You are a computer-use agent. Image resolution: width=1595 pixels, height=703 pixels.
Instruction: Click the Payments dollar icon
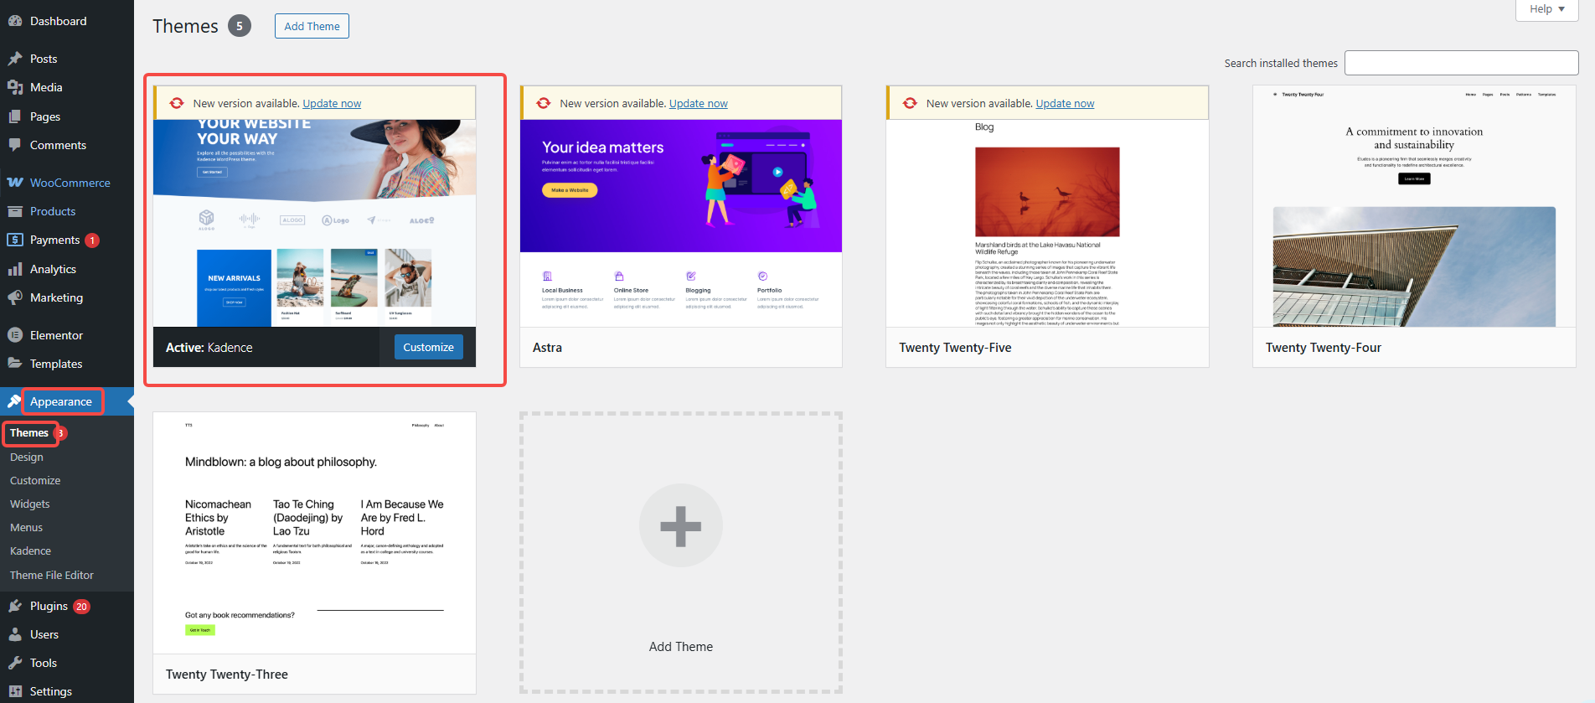click(15, 240)
